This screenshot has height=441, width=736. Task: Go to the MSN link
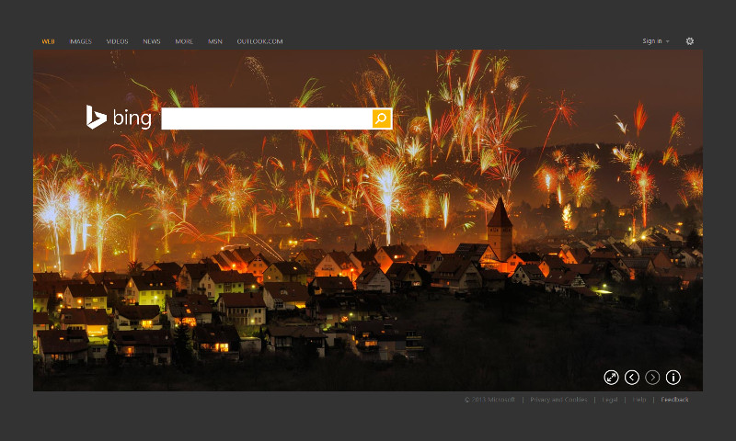[215, 41]
